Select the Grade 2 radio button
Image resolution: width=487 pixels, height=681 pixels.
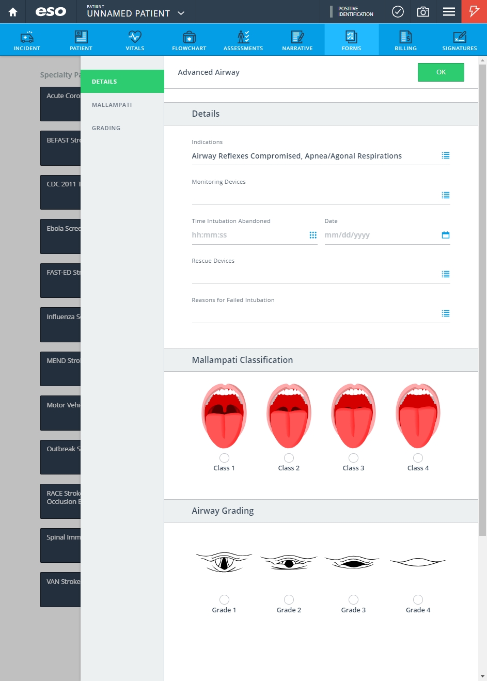[x=289, y=599]
